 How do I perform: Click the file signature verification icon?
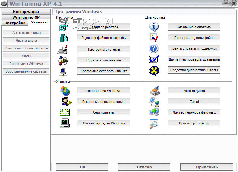(154, 37)
